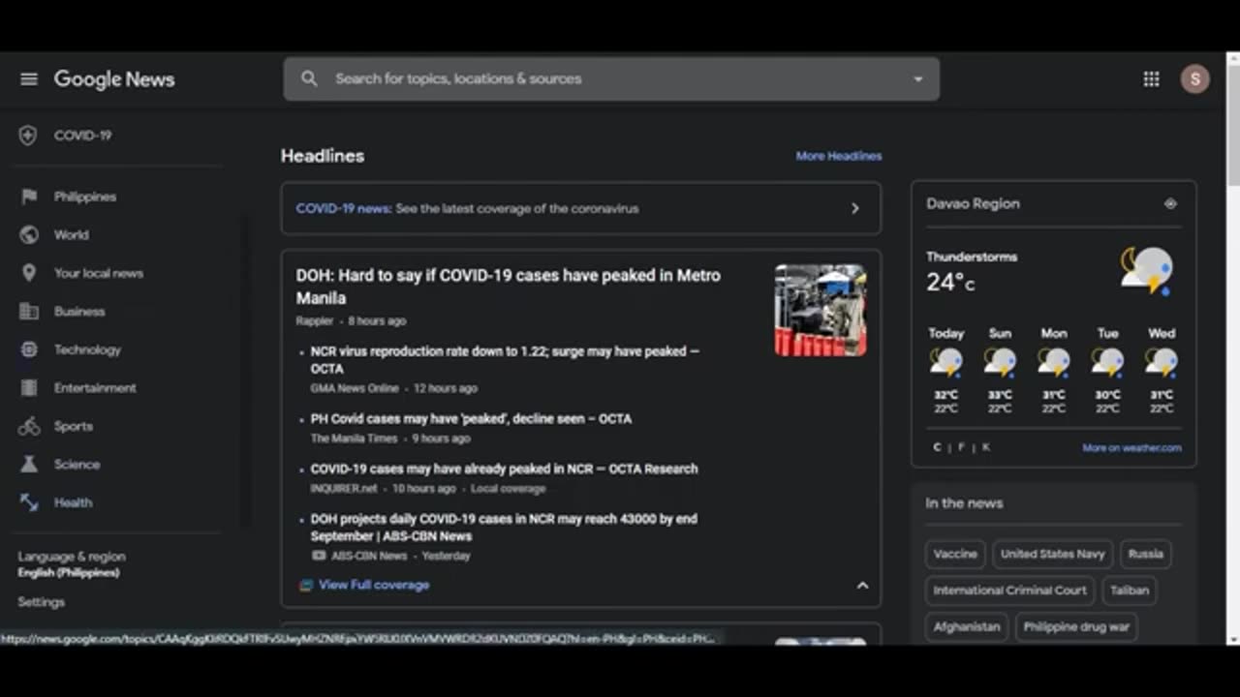The height and width of the screenshot is (697, 1240).
Task: Open View Full coverage link
Action: (x=373, y=585)
